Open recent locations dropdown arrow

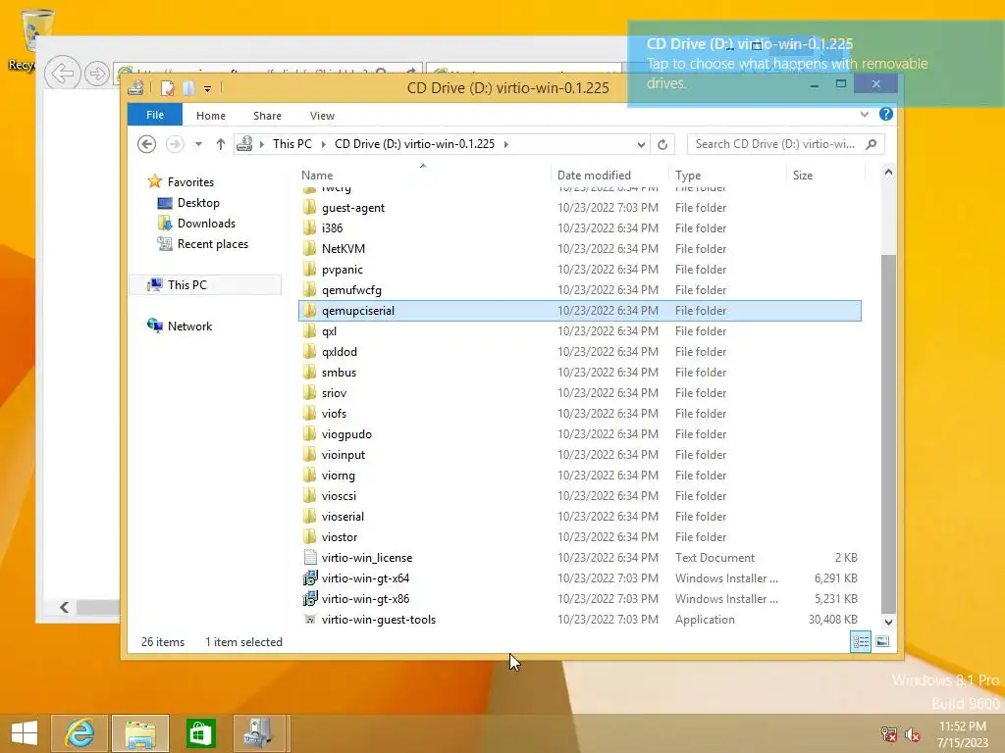pyautogui.click(x=198, y=144)
